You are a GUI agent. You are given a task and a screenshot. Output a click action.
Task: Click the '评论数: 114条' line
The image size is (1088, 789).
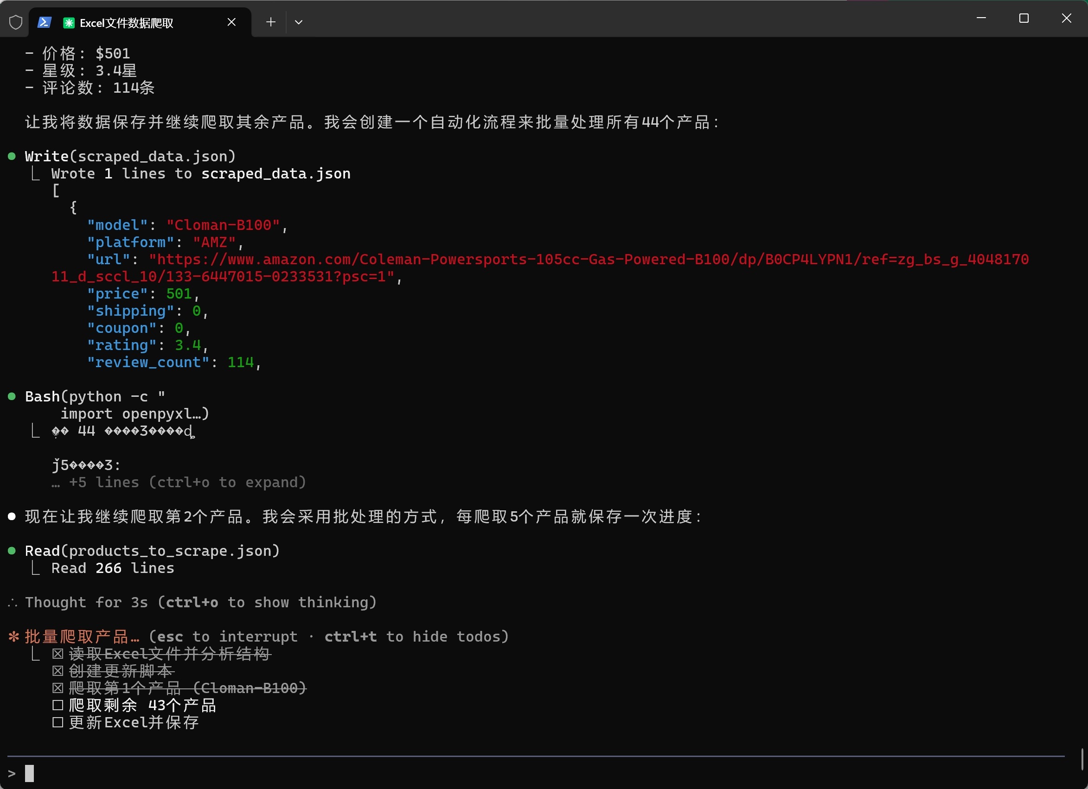pos(90,88)
